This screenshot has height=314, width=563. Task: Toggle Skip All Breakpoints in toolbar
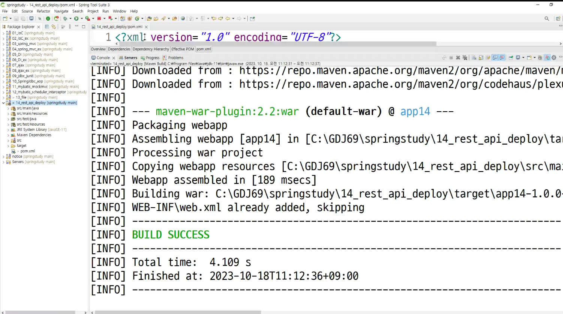click(40, 18)
